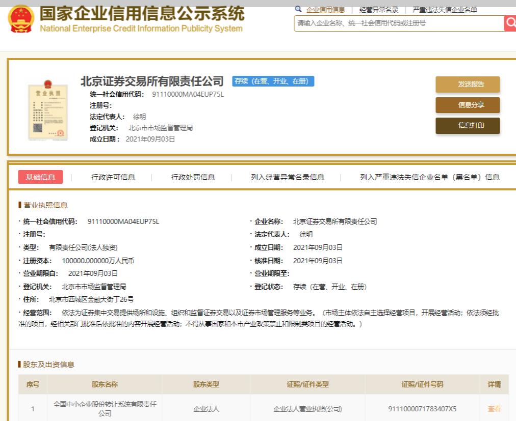Select the 严重违法失信企业名单 search category

click(x=445, y=10)
